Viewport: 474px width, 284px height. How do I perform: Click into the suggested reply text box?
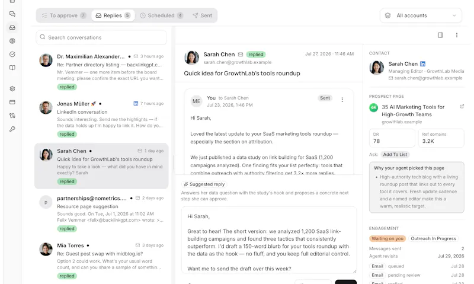click(x=269, y=241)
